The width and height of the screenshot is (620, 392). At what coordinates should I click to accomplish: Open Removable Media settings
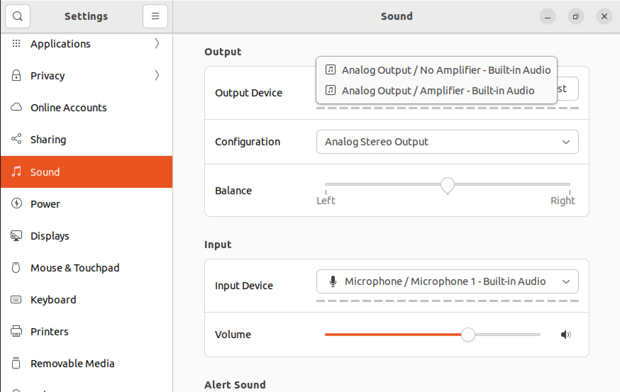[87, 363]
